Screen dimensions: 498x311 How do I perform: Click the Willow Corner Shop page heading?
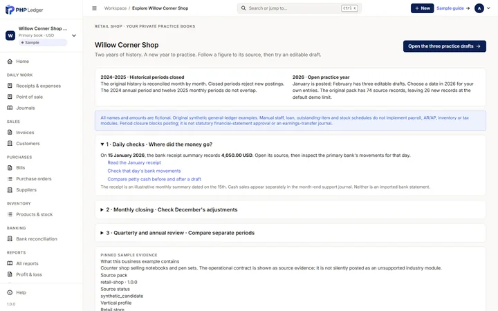[127, 45]
